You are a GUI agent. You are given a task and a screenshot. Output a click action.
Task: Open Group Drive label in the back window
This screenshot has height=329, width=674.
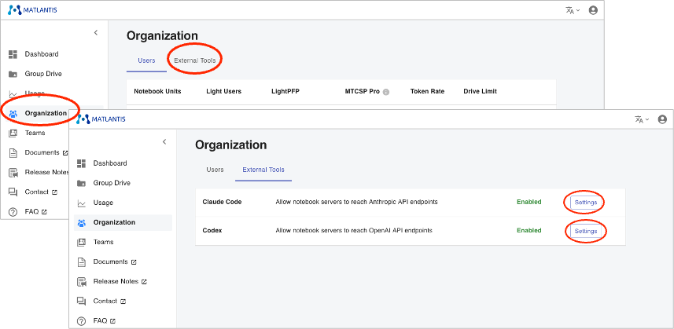(x=43, y=74)
